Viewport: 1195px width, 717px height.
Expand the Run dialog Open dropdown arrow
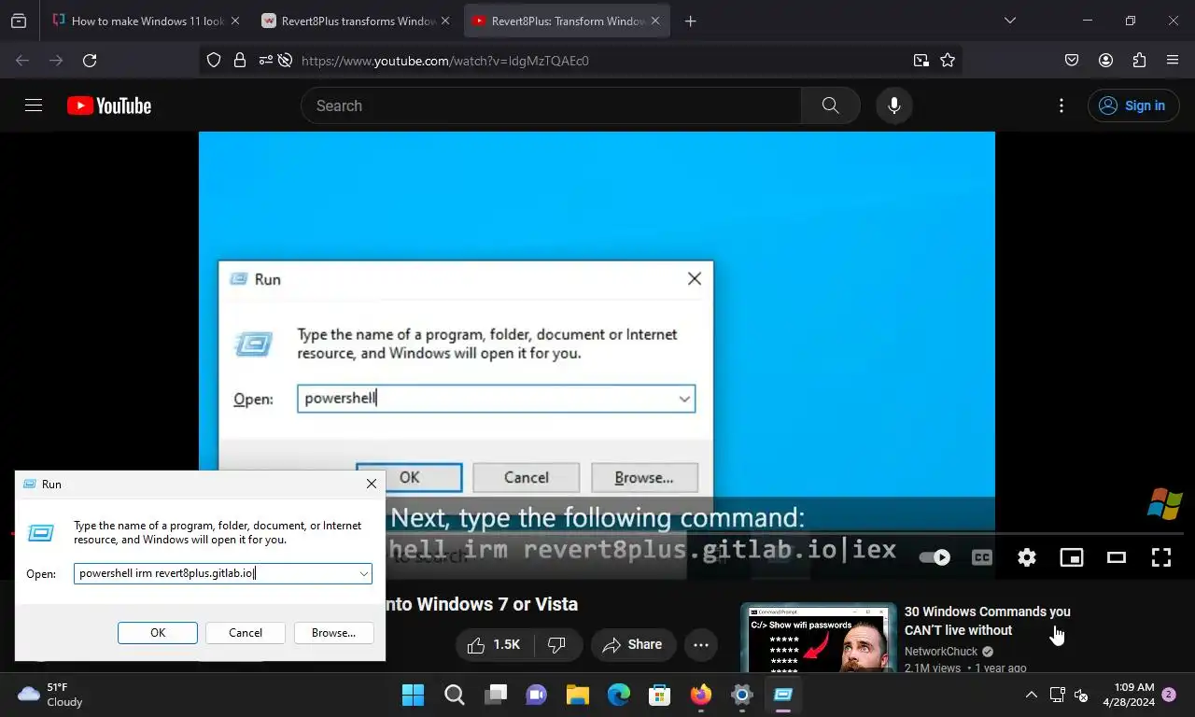(x=364, y=573)
